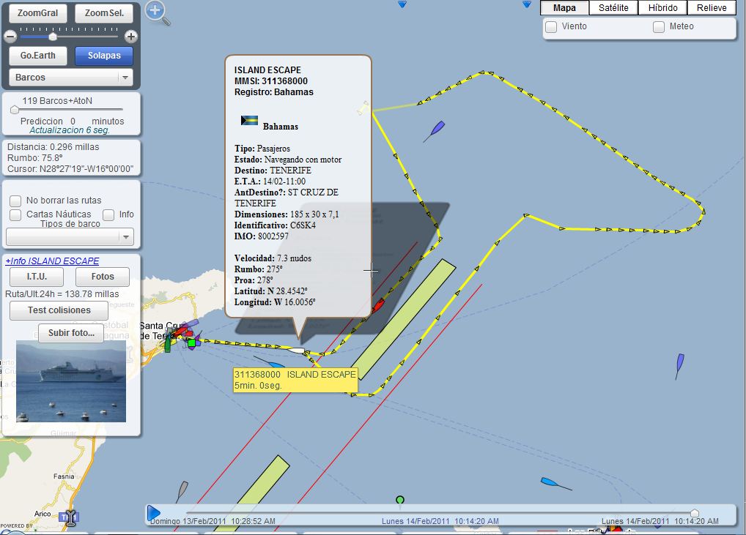Open the Fotos button
The image size is (746, 535).
[103, 277]
